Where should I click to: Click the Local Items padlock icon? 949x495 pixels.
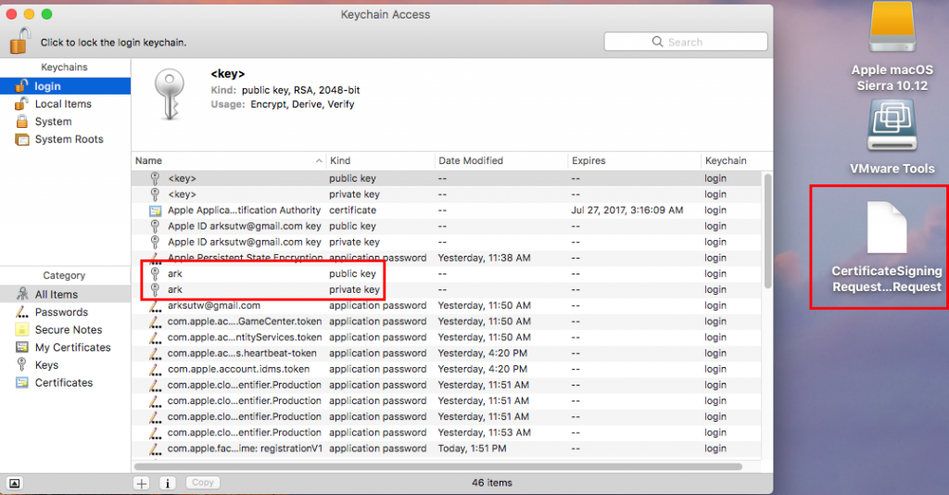pos(22,104)
